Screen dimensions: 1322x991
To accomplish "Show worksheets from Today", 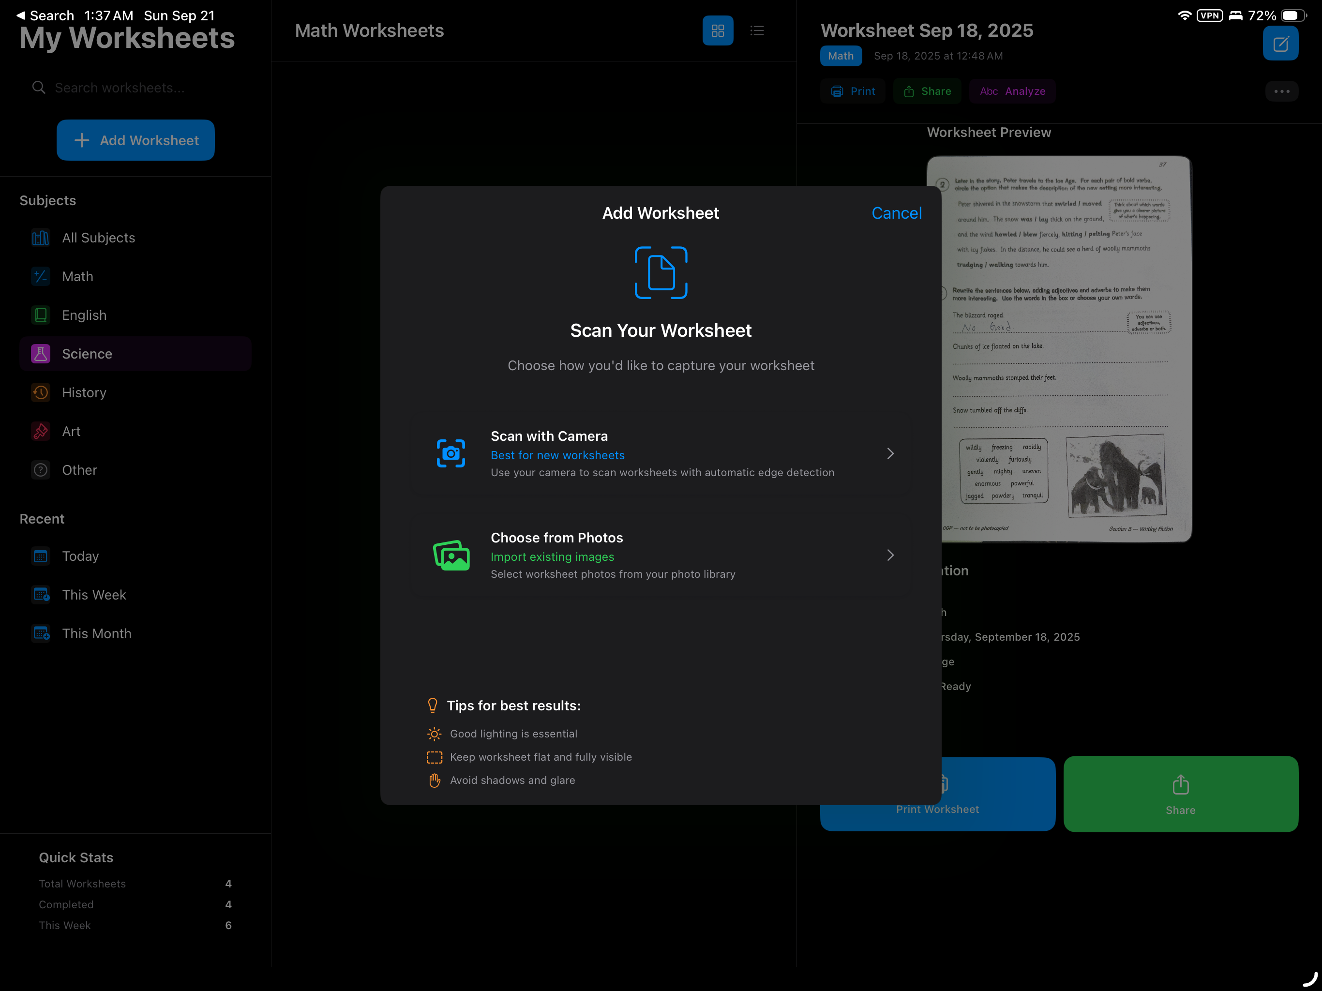I will coord(135,556).
